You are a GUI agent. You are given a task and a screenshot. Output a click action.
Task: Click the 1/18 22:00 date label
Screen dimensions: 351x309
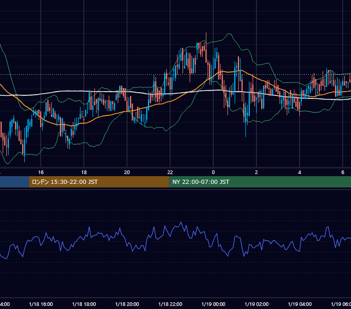[x=170, y=304]
